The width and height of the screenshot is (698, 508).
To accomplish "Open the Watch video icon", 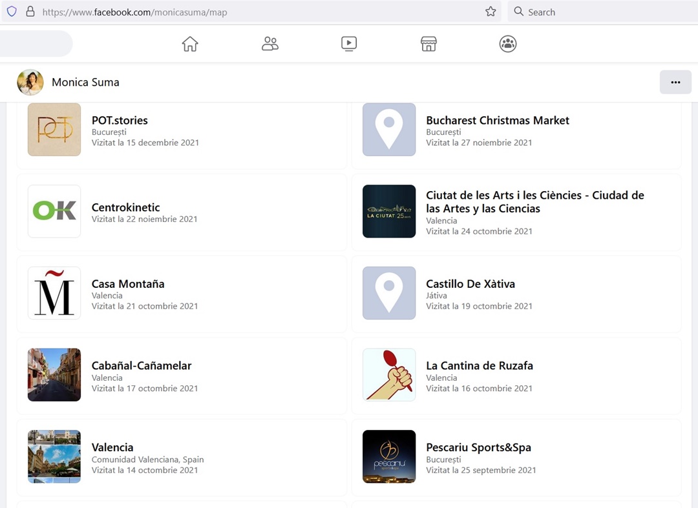I will 349,44.
